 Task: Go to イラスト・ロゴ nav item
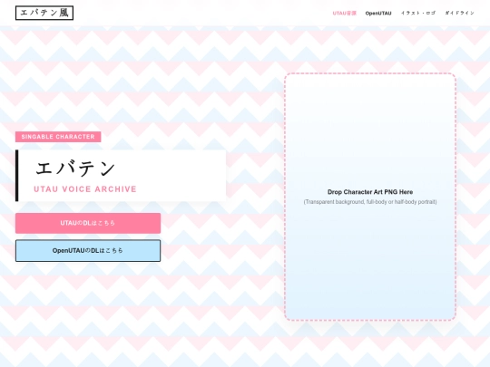(x=418, y=13)
